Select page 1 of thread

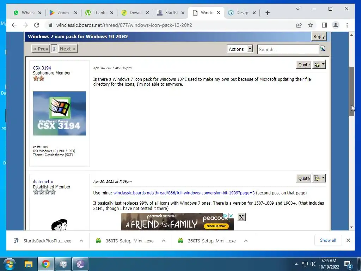pos(54,49)
